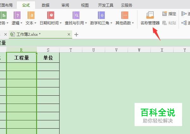Switch to the 视图 ribbon tab
Image resolution: width=190 pixels, height=134 pixels.
pyautogui.click(x=85, y=5)
